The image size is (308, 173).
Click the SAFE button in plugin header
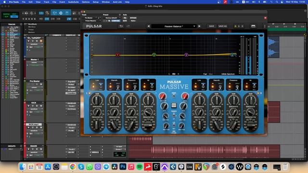125,21
